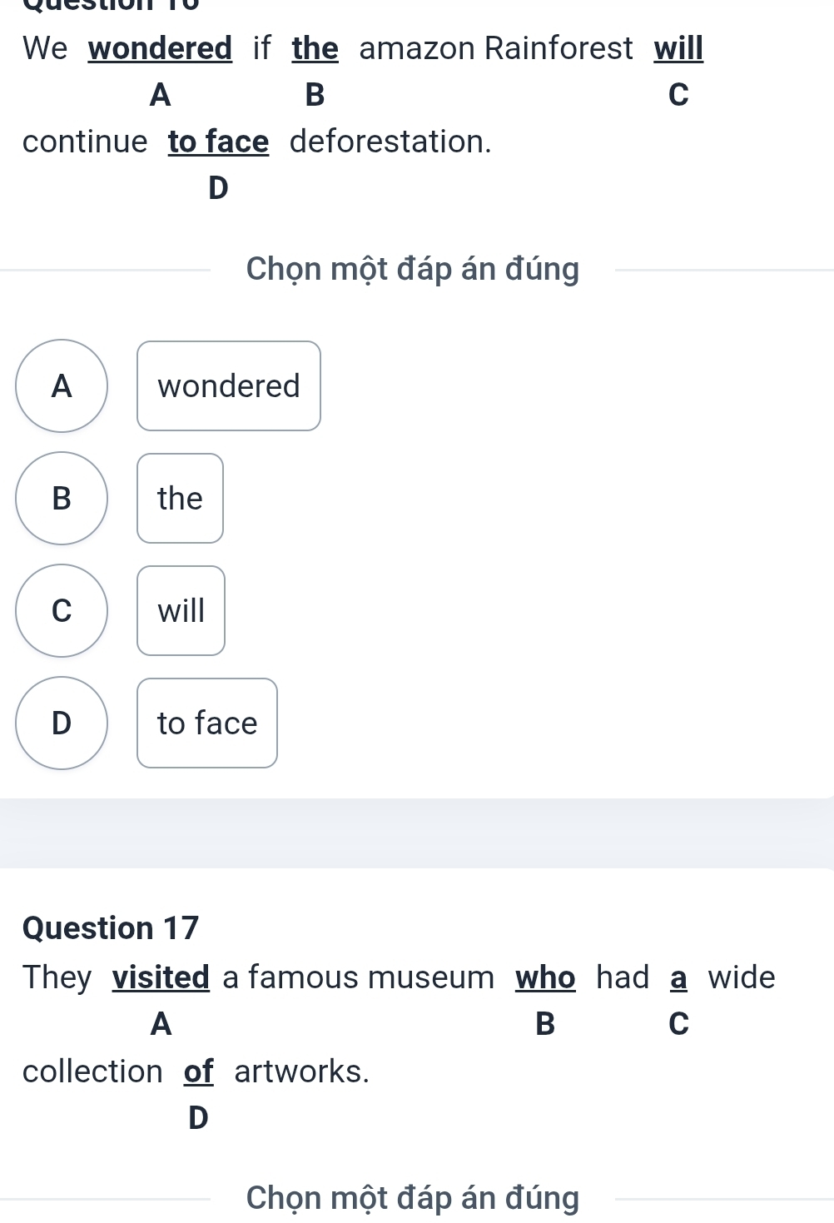Pick the "the" answer box
834x1223 pixels.
[180, 499]
